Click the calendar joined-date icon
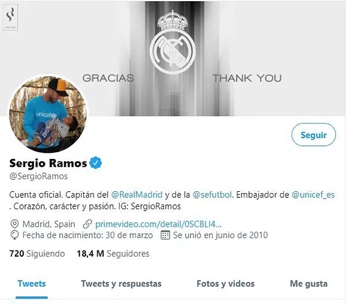This screenshot has width=351, height=304. [165, 235]
